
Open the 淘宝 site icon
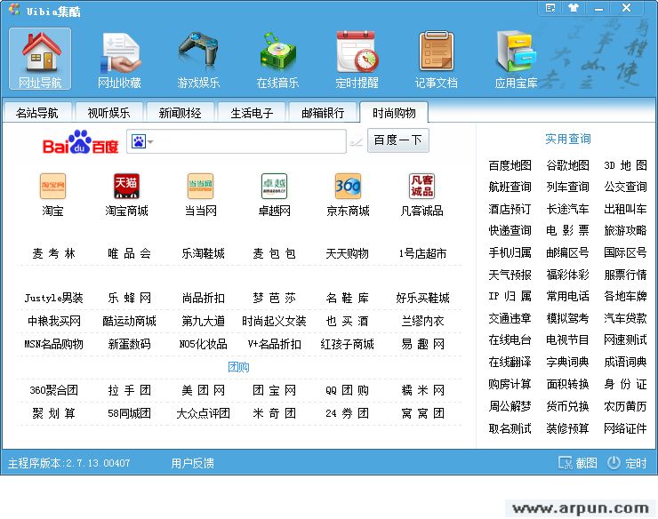[x=52, y=186]
